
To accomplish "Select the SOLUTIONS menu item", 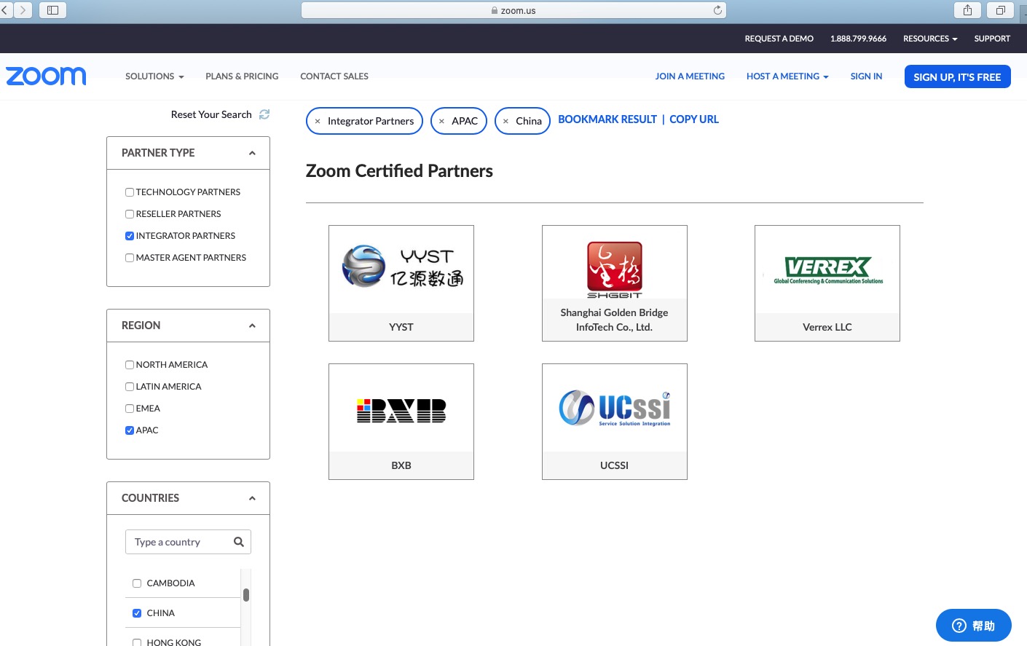I will [x=154, y=76].
